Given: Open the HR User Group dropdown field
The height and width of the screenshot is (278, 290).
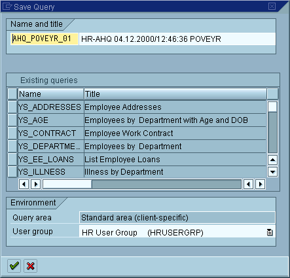Looking at the screenshot, I should (177, 232).
